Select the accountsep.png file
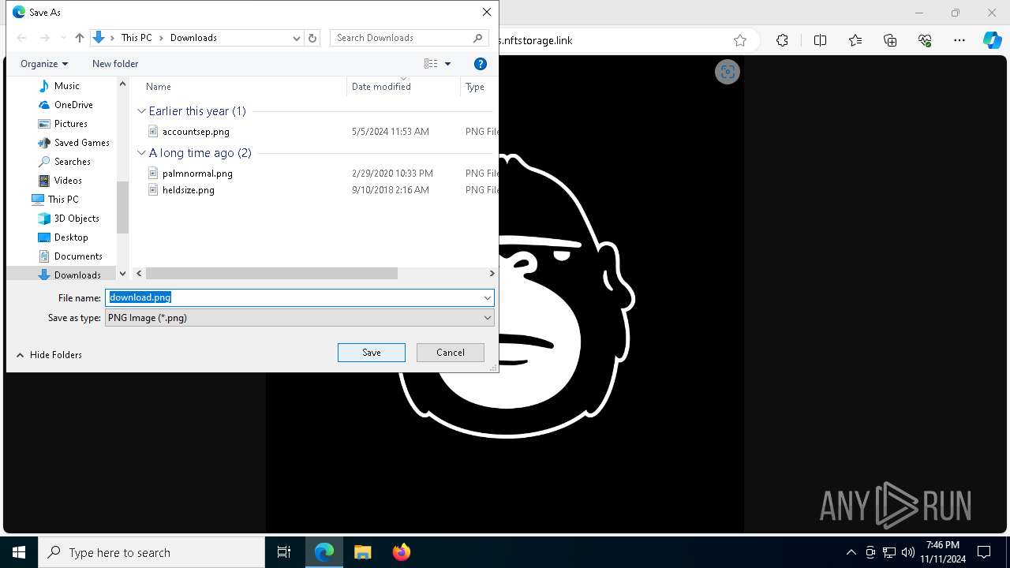 [196, 132]
